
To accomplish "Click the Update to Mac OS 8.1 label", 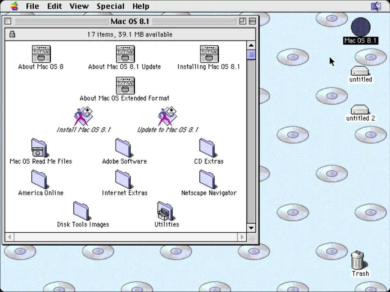I will (x=168, y=130).
